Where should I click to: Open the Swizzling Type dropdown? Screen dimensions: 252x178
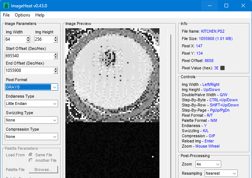pos(31,120)
